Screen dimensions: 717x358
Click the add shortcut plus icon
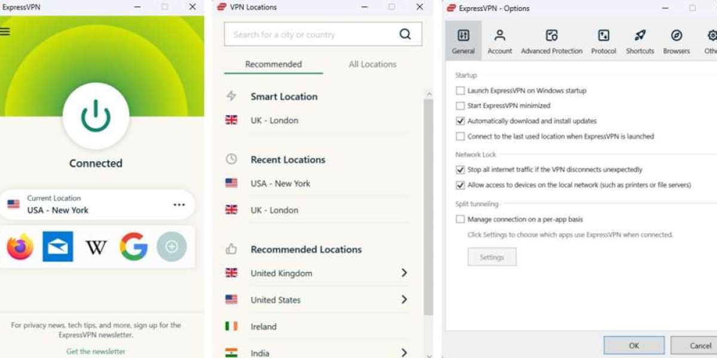171,246
